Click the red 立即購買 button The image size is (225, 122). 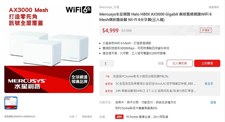207,63
